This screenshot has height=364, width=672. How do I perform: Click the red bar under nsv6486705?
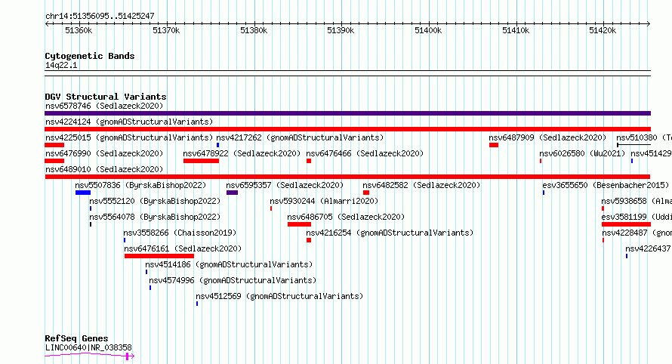tap(299, 224)
